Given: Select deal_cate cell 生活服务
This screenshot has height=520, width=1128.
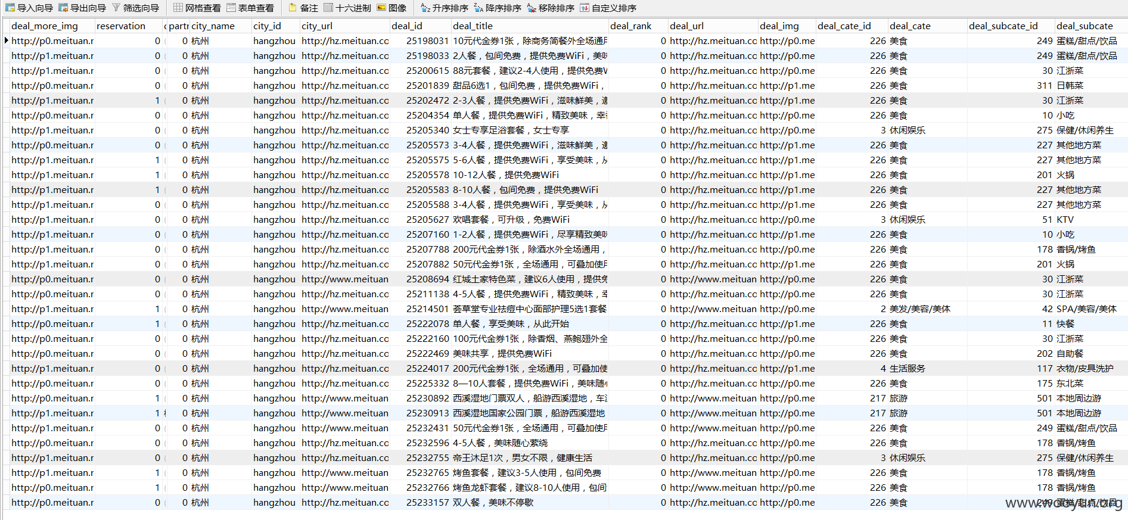Looking at the screenshot, I should 927,368.
